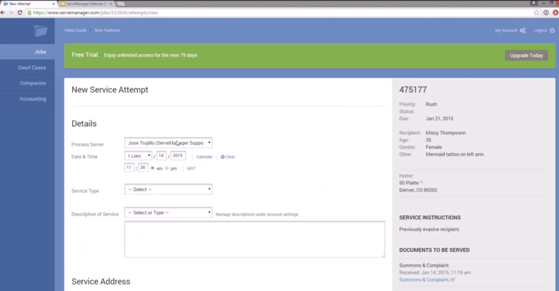Go back using the browser back arrow

(x=4, y=13)
